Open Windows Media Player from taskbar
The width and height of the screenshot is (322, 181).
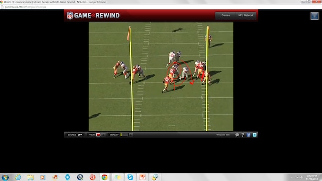click(x=43, y=177)
